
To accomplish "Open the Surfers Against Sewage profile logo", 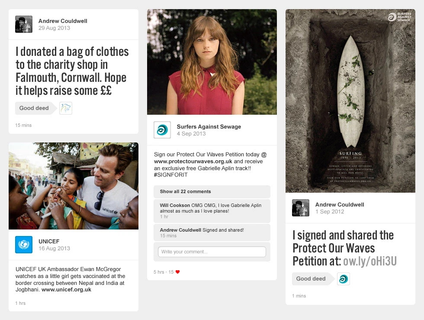I will (162, 130).
